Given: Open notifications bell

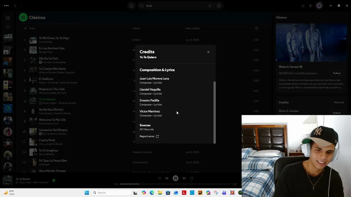Looking at the screenshot, I should (303, 6).
